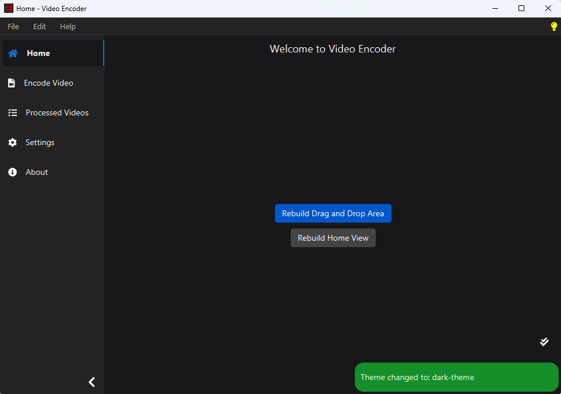
Task: Select the active Home navigation entry
Action: 38,52
